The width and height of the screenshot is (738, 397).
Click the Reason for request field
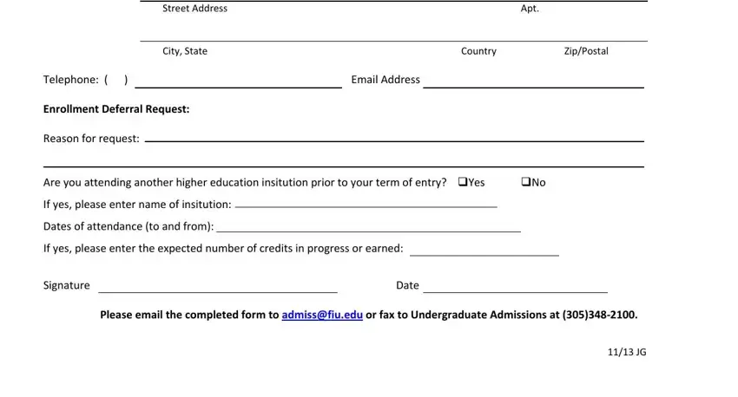click(x=394, y=135)
